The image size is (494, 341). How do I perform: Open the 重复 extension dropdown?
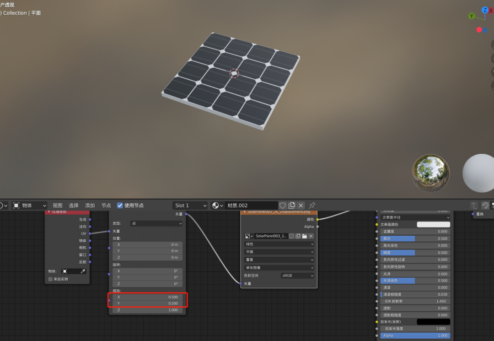tap(279, 260)
